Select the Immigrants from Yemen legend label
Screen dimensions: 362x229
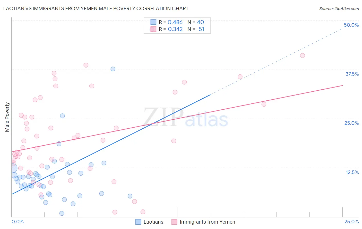coord(207,222)
